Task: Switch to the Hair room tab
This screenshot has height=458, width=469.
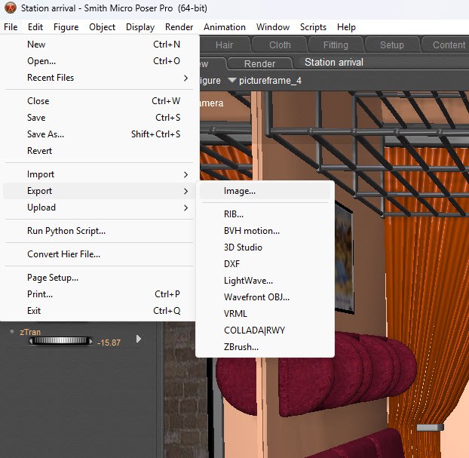Action: point(225,45)
